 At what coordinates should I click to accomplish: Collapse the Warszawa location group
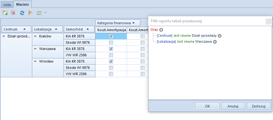tap(35, 49)
